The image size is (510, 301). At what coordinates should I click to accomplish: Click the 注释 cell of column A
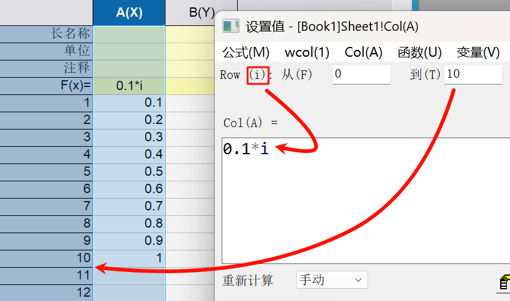(129, 68)
